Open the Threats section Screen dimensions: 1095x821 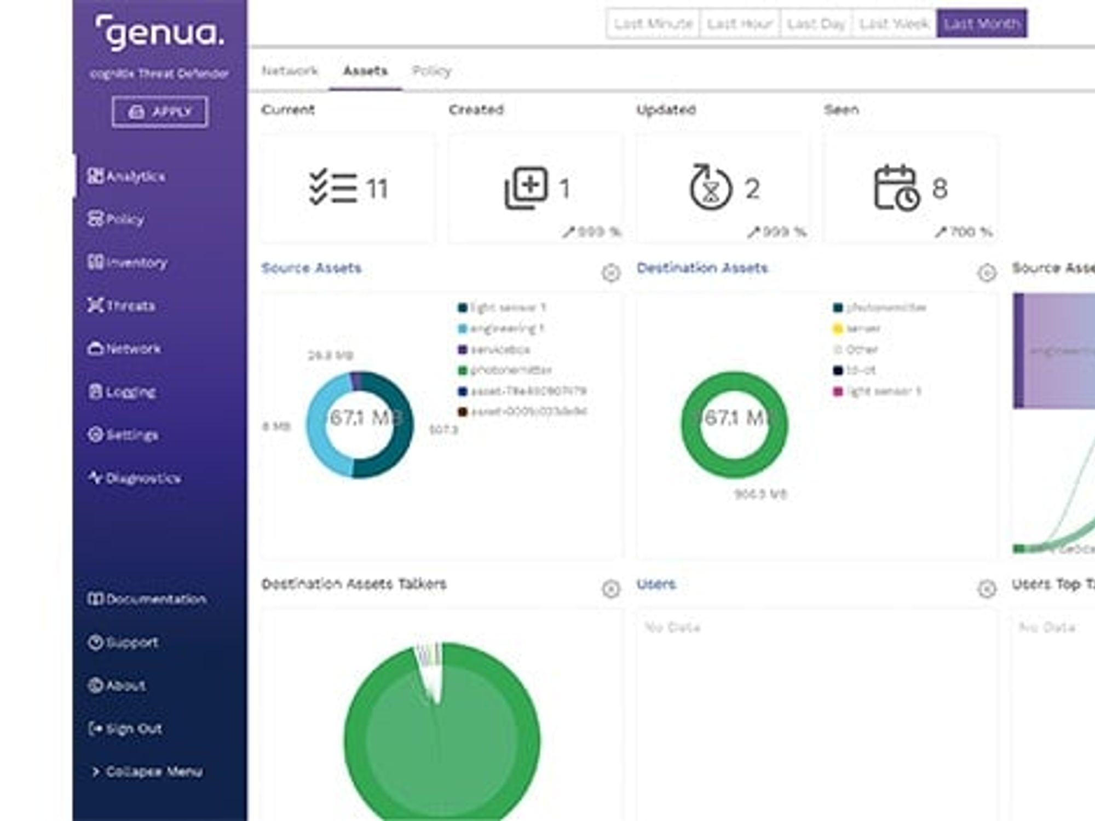(x=121, y=305)
